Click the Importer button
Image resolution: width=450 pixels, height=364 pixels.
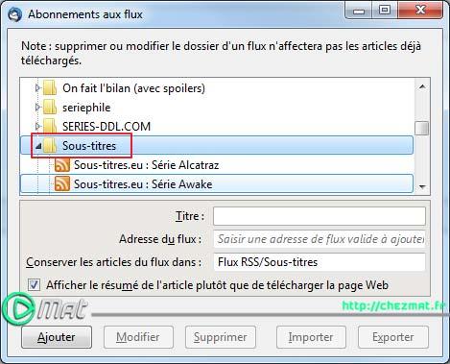tap(311, 337)
